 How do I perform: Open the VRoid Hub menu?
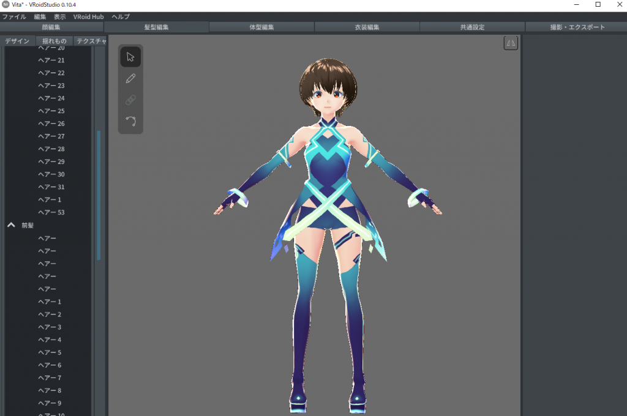[89, 17]
